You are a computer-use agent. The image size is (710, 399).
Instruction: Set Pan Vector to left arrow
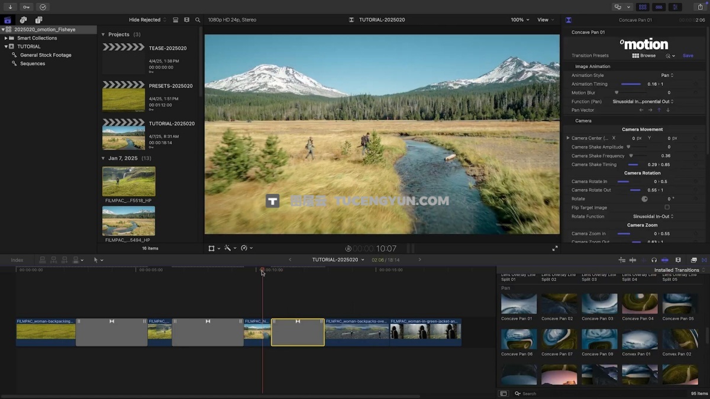(641, 110)
